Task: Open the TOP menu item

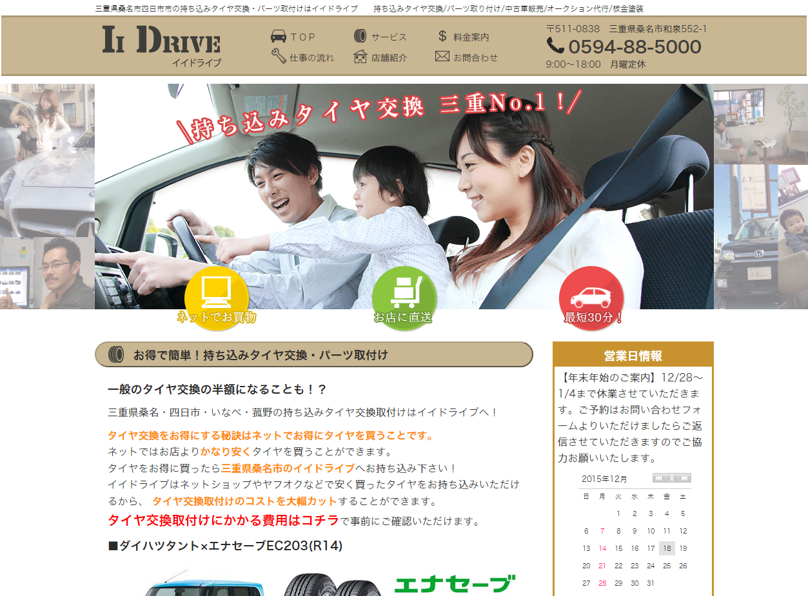Action: 302,37
